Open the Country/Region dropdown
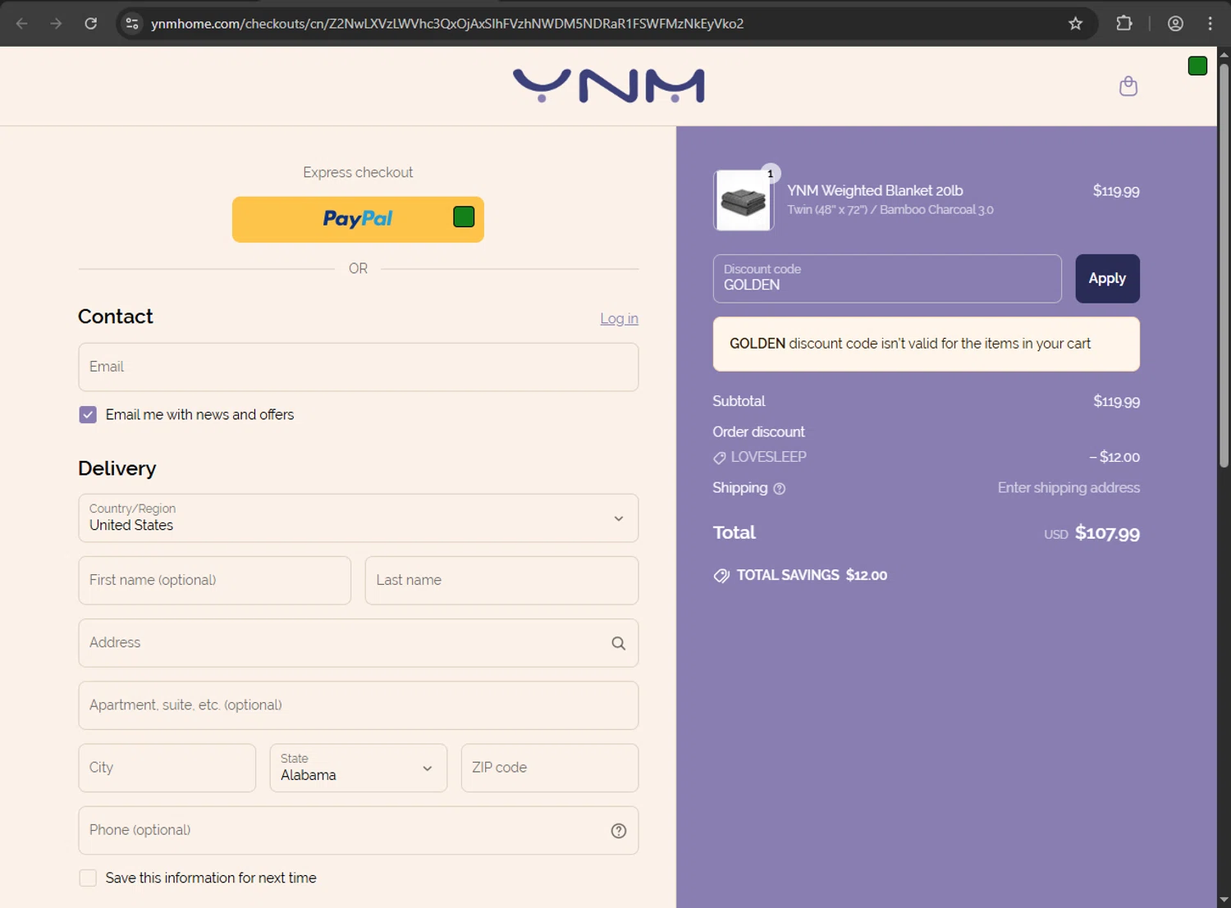 click(x=359, y=518)
